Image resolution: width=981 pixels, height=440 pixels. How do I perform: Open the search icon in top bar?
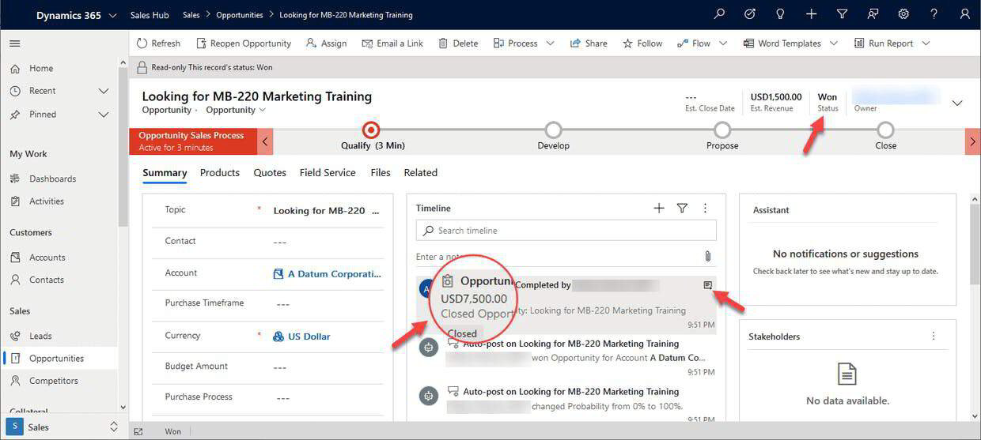click(719, 14)
